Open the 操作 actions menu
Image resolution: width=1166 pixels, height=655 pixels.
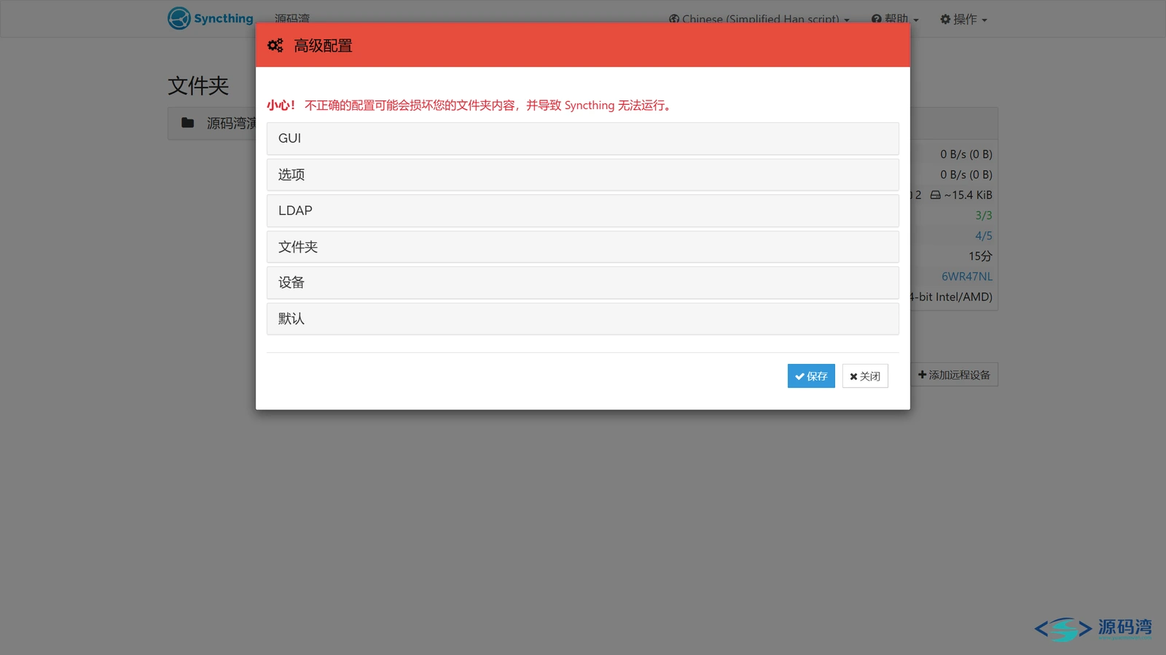point(963,19)
